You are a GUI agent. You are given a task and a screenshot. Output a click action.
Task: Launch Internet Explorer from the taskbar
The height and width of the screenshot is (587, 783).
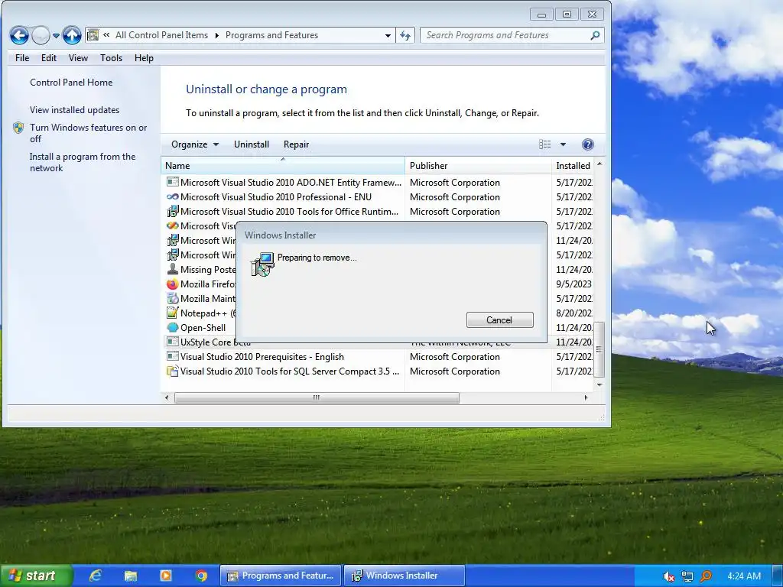tap(95, 576)
